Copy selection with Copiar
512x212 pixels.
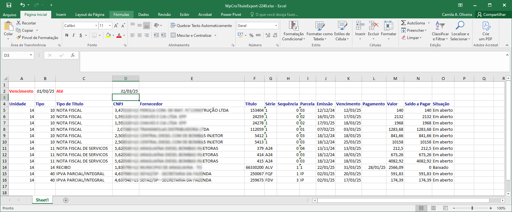tap(25, 30)
